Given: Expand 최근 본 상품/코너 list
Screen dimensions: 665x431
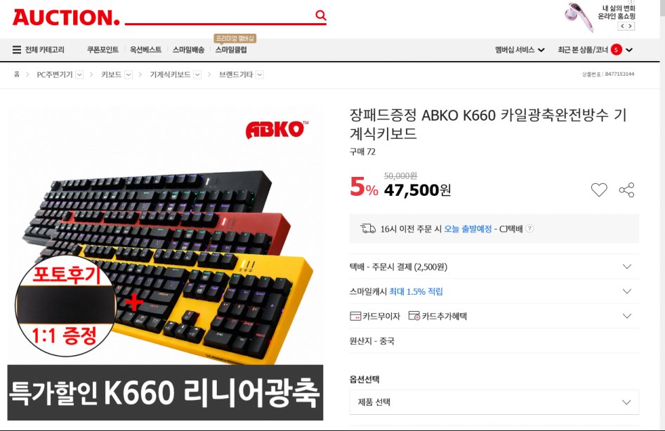Looking at the screenshot, I should click(x=629, y=50).
